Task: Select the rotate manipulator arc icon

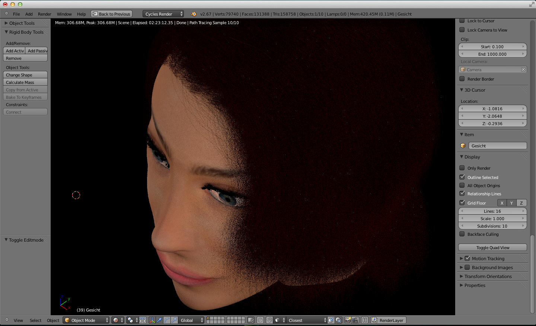Action: coord(167,320)
